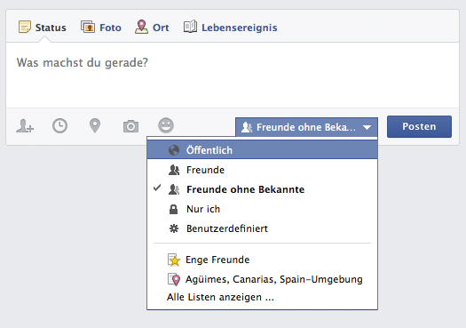466x328 pixels.
Task: Click the smiley emotion icon
Action: [x=166, y=125]
